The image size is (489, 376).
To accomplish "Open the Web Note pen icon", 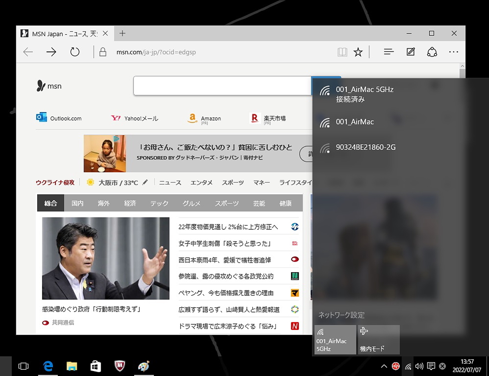I will point(411,52).
